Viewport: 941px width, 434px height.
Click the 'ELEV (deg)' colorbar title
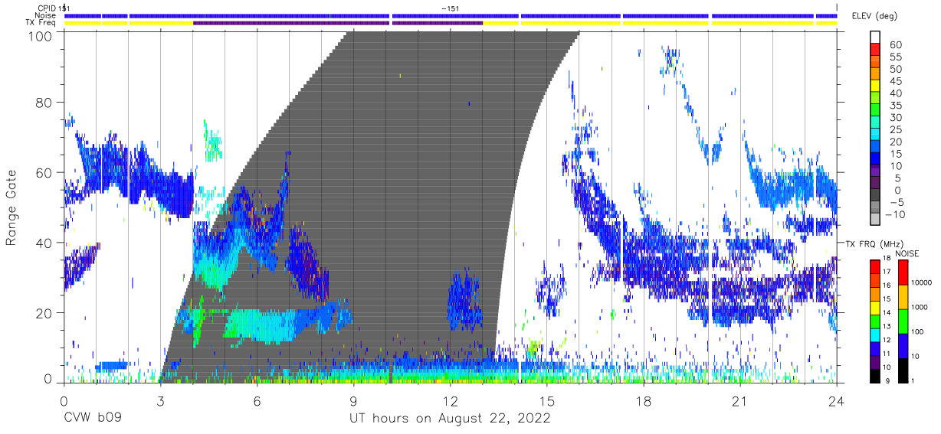pyautogui.click(x=875, y=16)
